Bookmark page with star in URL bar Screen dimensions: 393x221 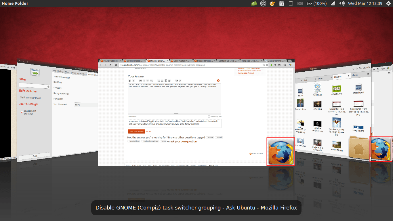264,65
